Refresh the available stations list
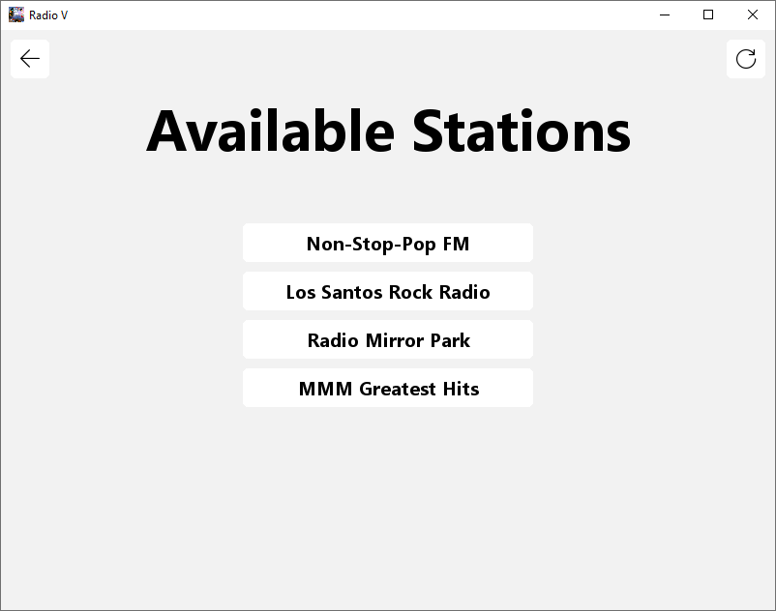Viewport: 776px width, 611px height. [746, 59]
